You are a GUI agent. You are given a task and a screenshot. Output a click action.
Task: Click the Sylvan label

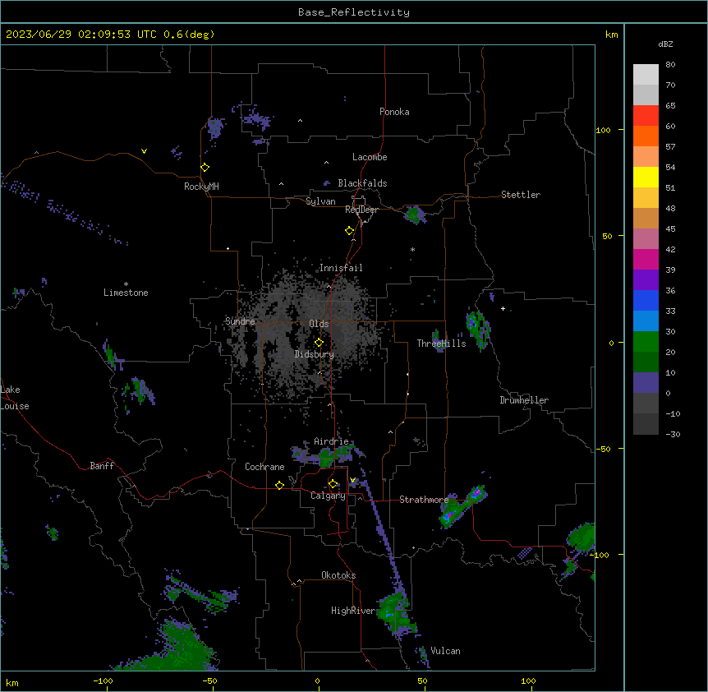coord(320,201)
